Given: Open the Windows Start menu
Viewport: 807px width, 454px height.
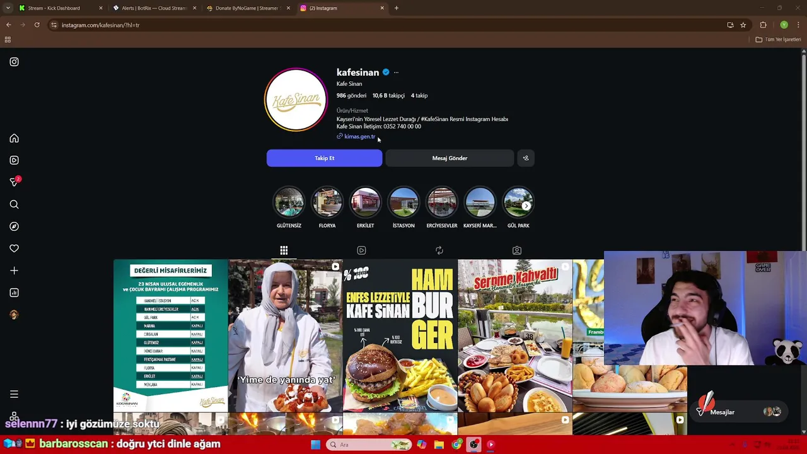Looking at the screenshot, I should coord(316,445).
